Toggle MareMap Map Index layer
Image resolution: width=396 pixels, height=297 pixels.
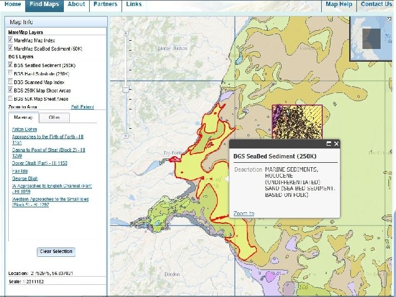click(x=10, y=40)
